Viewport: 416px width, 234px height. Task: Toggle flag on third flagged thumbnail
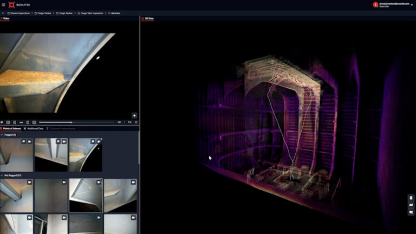coord(93,142)
